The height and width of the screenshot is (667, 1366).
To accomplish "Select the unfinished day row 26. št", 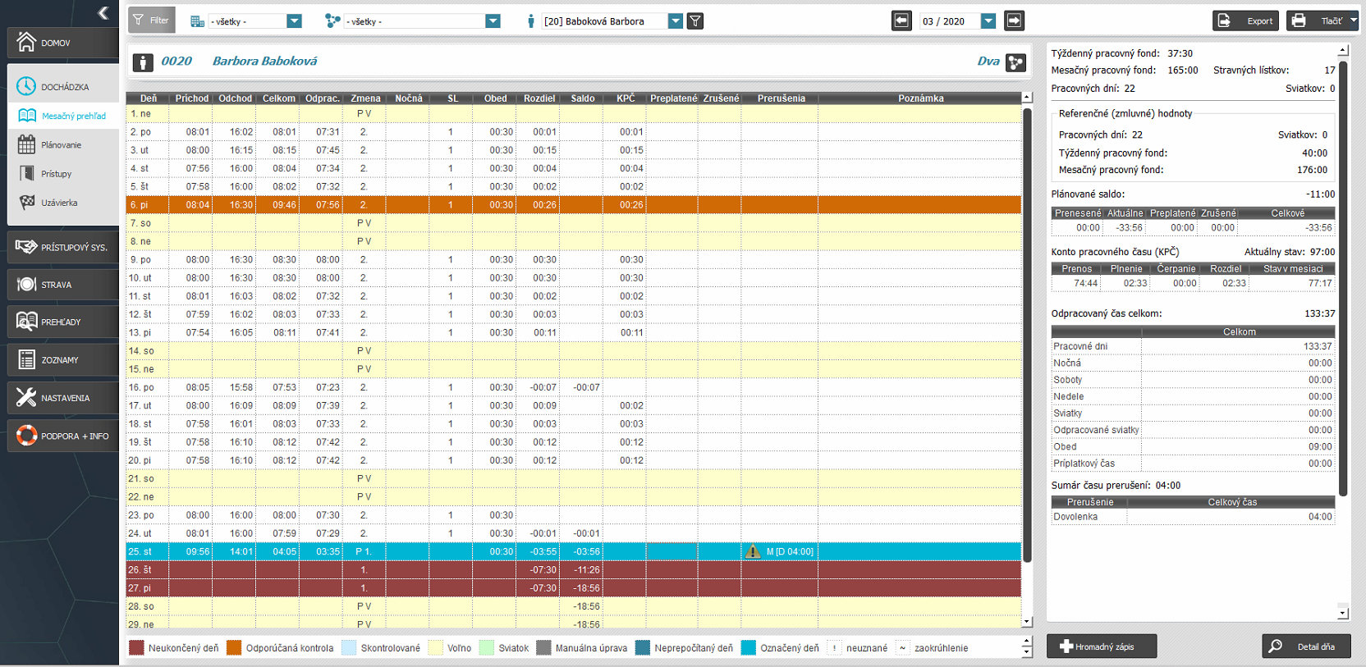I will pos(573,569).
